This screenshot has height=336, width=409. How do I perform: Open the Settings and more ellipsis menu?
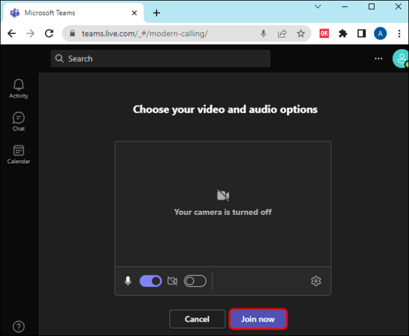coord(379,59)
